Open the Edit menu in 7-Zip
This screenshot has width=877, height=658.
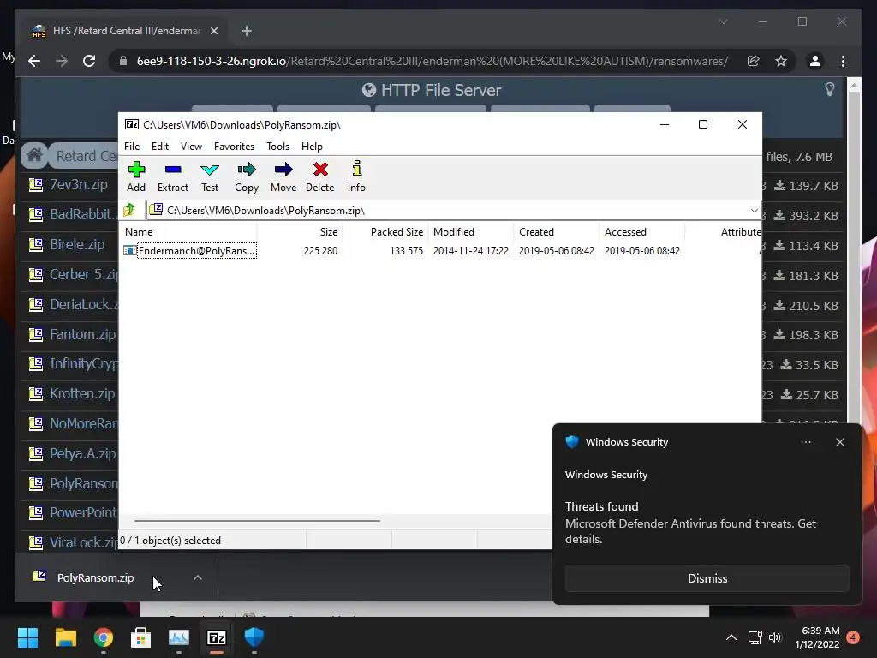(x=160, y=146)
